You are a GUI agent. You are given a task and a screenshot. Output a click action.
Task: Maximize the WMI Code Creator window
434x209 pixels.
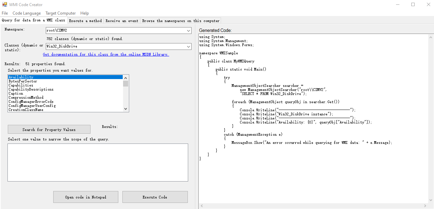(x=413, y=5)
